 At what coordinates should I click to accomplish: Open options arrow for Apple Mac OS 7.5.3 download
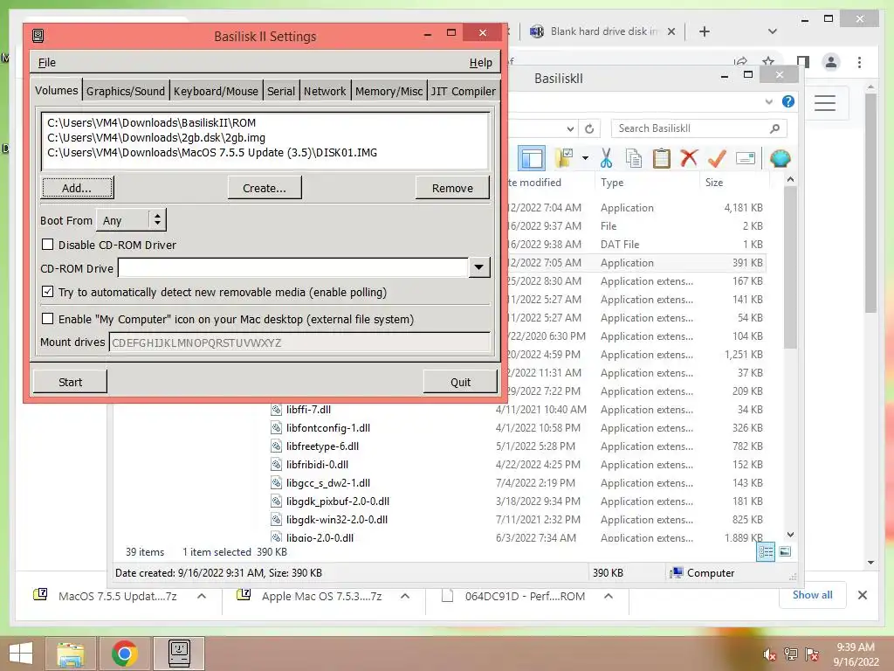pos(405,596)
